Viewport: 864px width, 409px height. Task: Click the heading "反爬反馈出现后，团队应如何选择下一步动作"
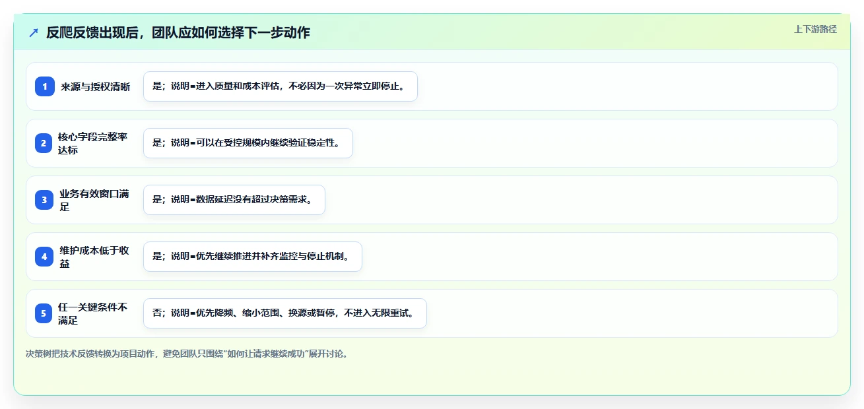[178, 32]
